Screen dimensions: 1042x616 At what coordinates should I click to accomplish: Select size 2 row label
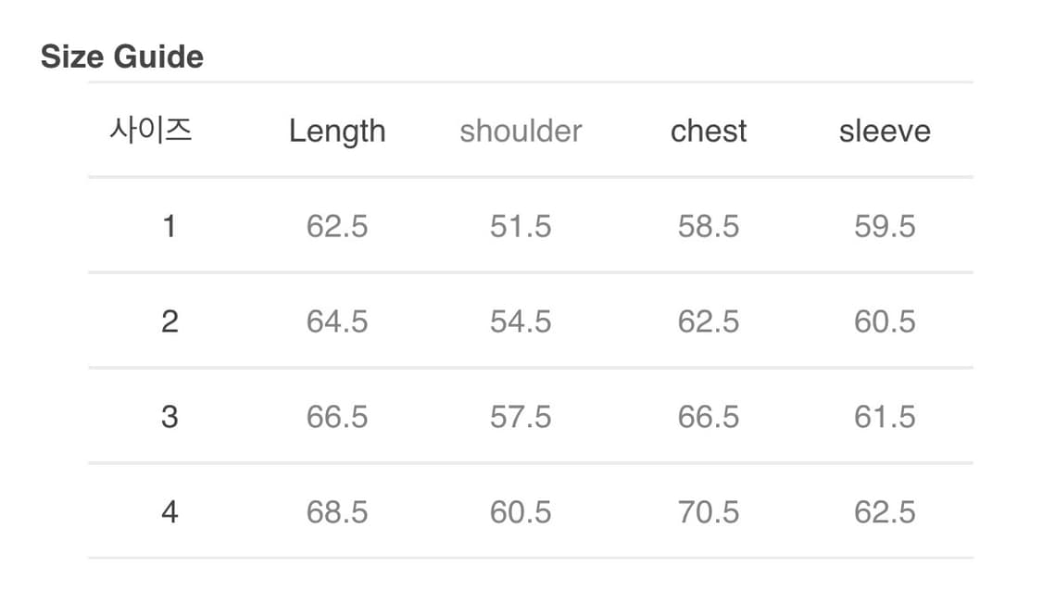pos(169,321)
